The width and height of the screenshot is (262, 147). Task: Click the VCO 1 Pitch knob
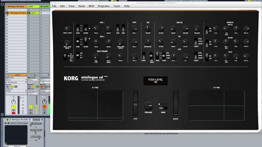coord(96,29)
